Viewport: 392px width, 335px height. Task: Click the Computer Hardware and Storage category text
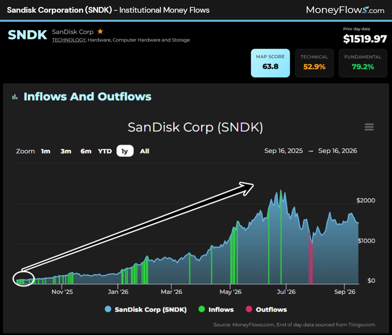tap(151, 40)
